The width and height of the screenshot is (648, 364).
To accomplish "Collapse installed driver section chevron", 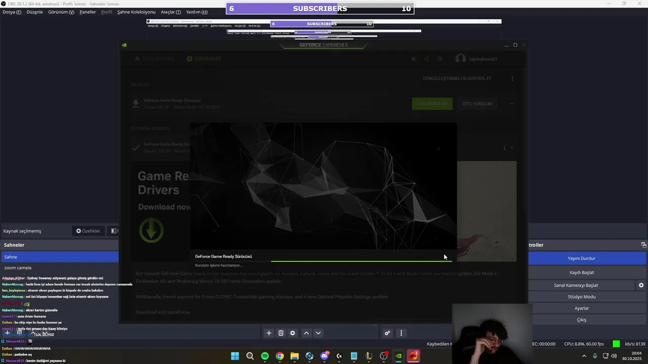I will pos(511,148).
